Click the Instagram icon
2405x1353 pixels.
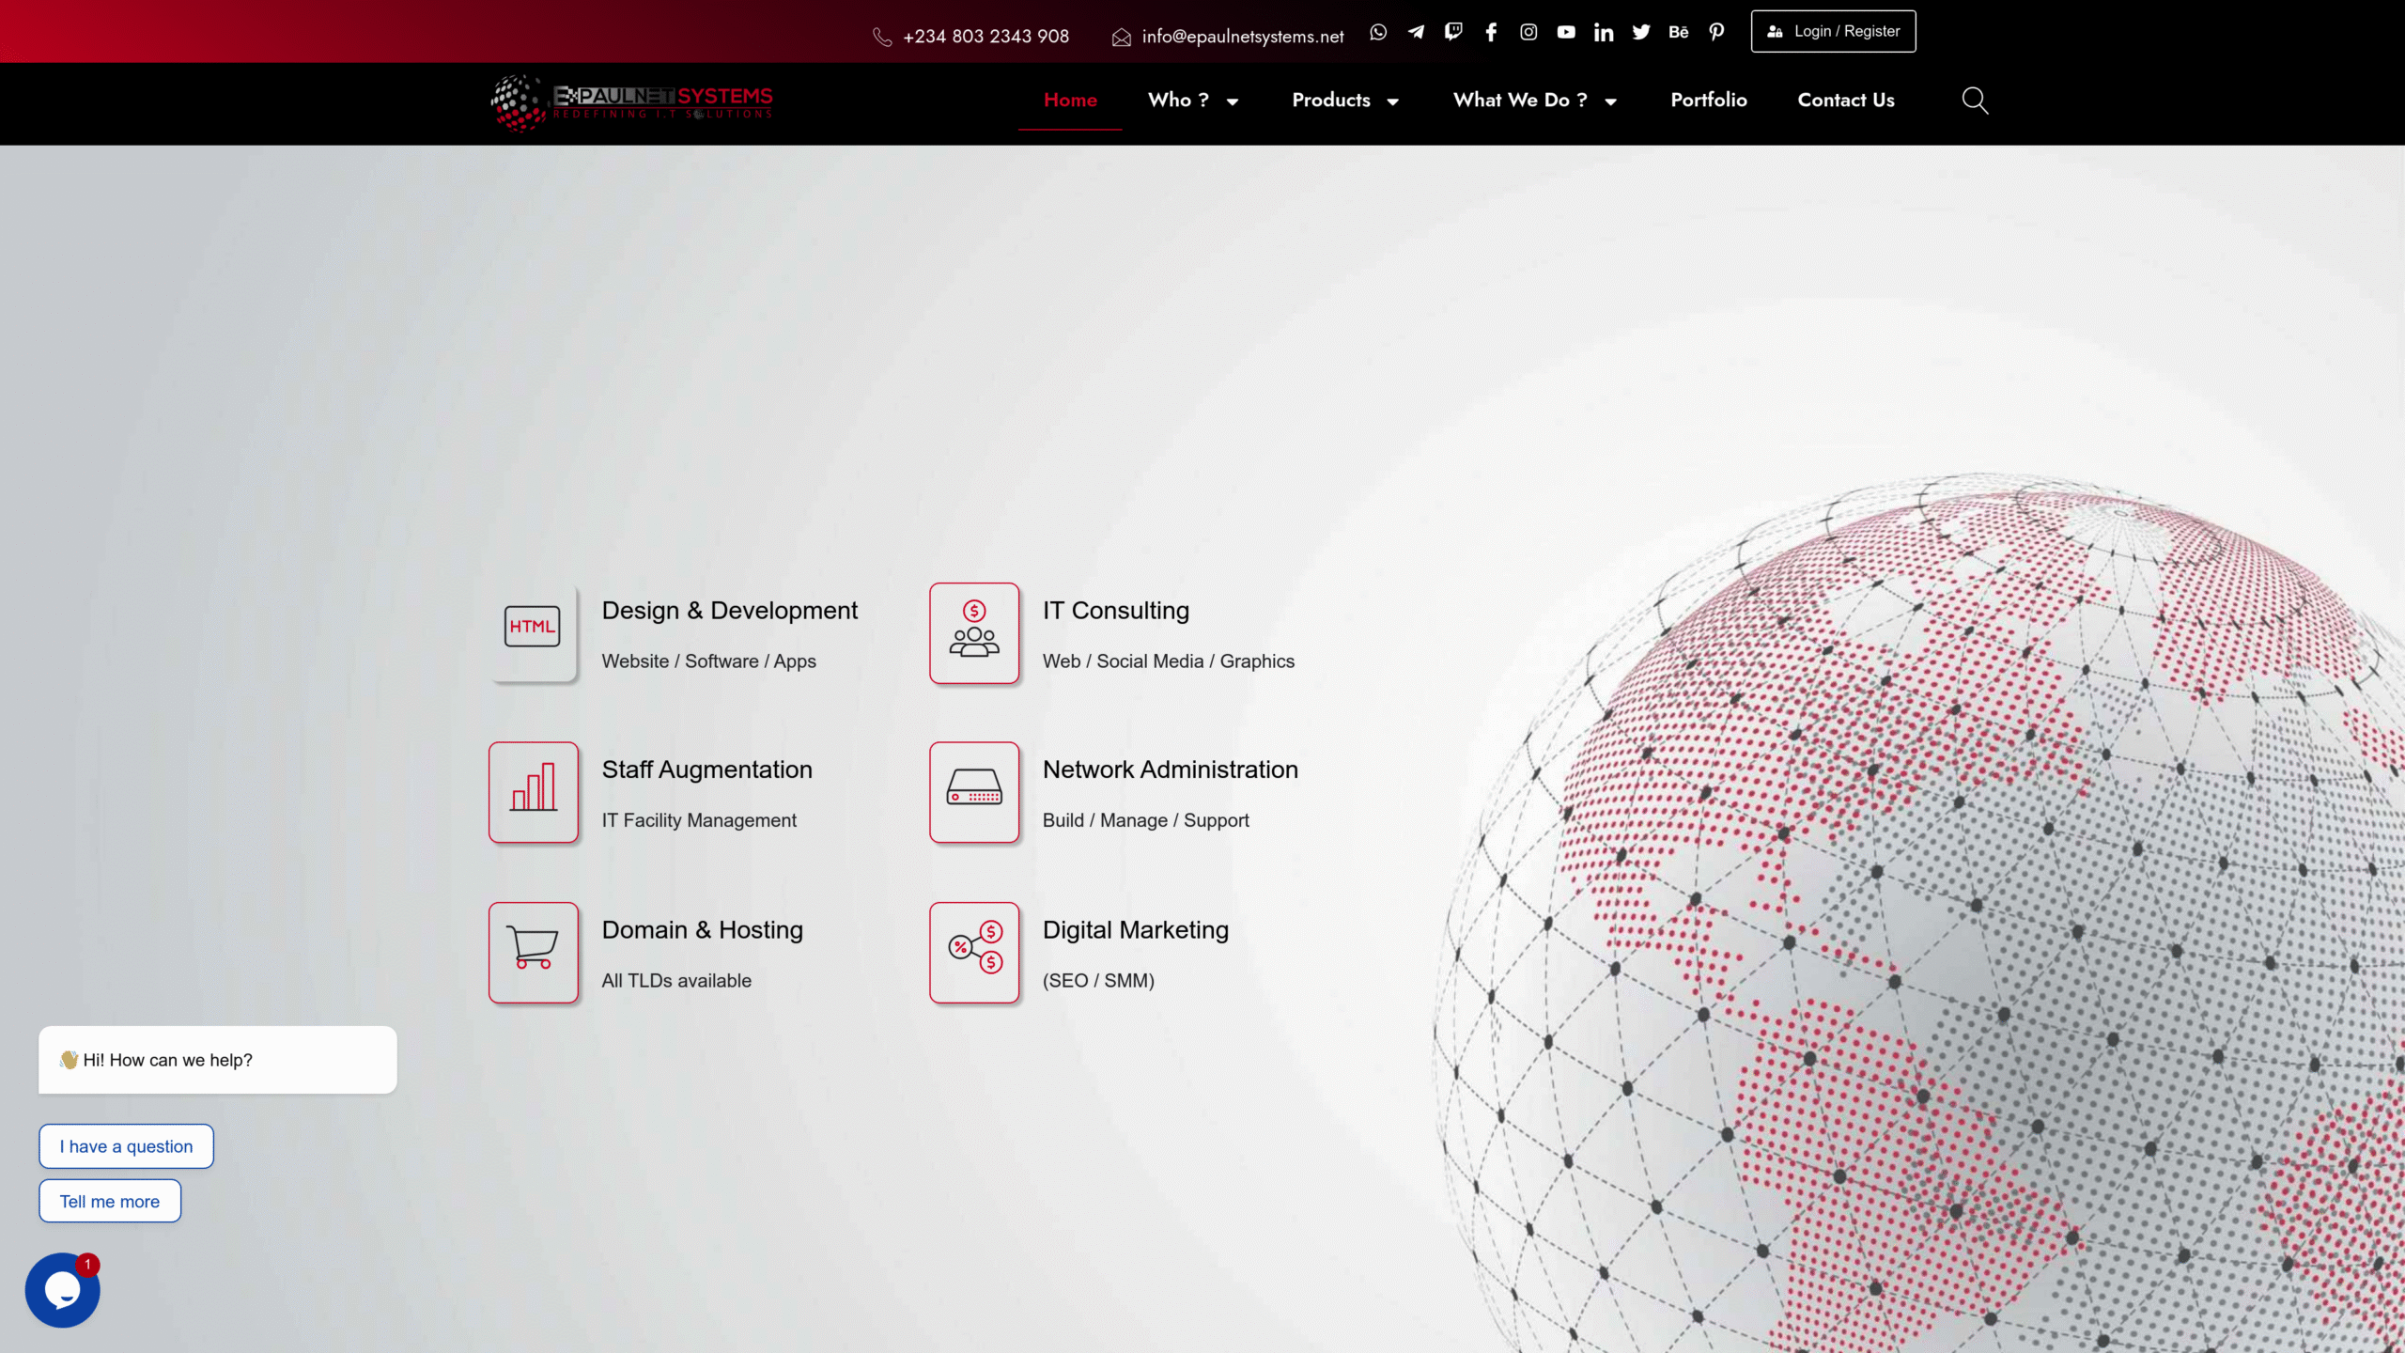coord(1528,32)
